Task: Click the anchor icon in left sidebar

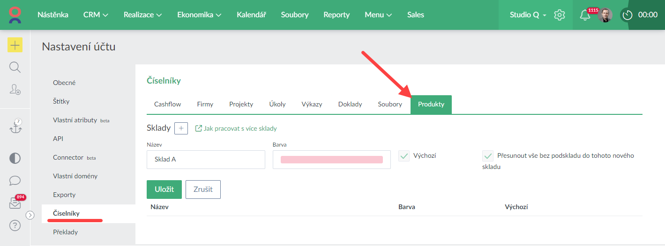Action: (15, 127)
